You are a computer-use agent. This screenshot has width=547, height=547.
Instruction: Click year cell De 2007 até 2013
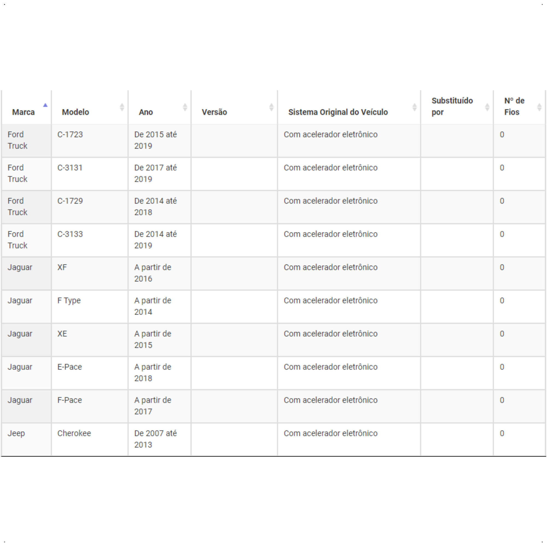160,440
